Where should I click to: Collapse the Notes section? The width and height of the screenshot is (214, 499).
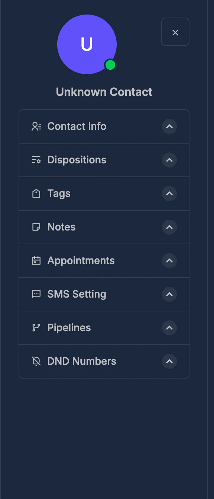169,227
